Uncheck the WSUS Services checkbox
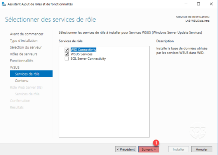This screenshot has height=155, width=218. 67,54
